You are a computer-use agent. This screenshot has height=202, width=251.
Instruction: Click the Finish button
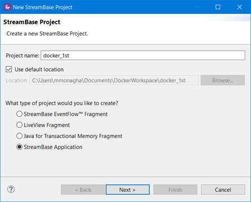tap(175, 190)
